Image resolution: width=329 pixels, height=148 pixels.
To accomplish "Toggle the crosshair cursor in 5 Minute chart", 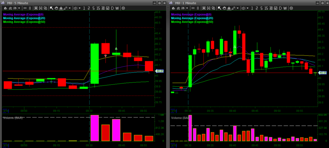I will pos(61,8).
